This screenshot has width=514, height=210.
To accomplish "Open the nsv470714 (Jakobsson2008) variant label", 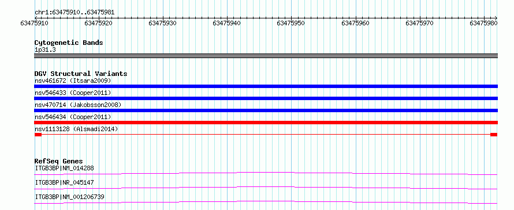I will [78, 105].
